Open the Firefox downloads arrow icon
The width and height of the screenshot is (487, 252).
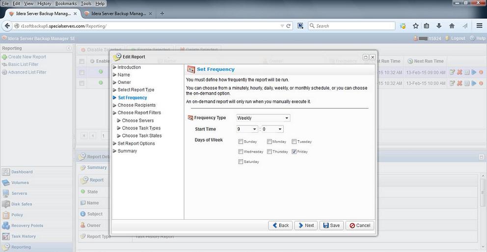[439, 26]
